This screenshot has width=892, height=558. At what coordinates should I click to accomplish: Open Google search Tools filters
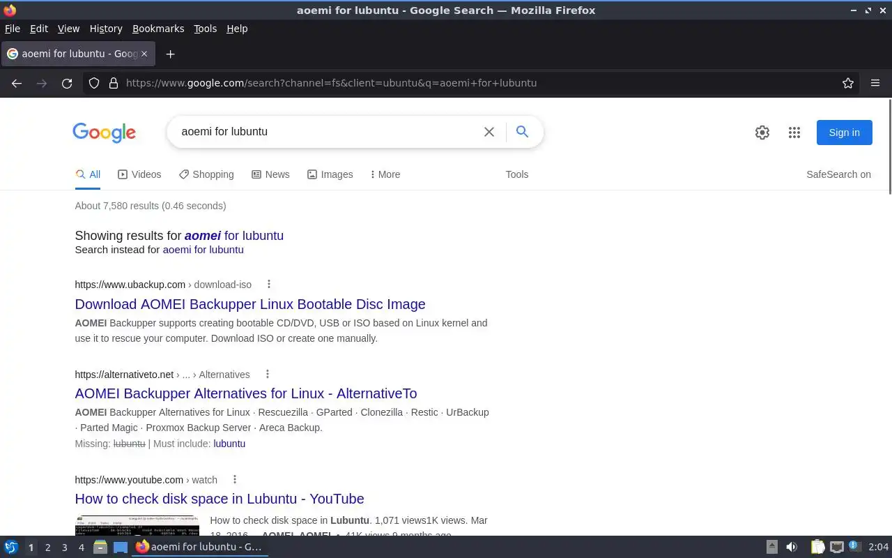point(517,174)
